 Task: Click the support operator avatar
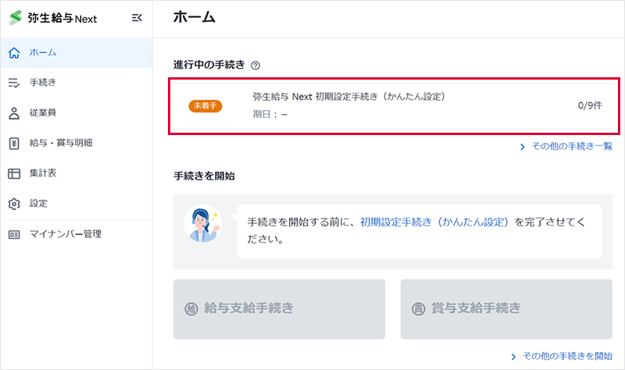(x=202, y=224)
